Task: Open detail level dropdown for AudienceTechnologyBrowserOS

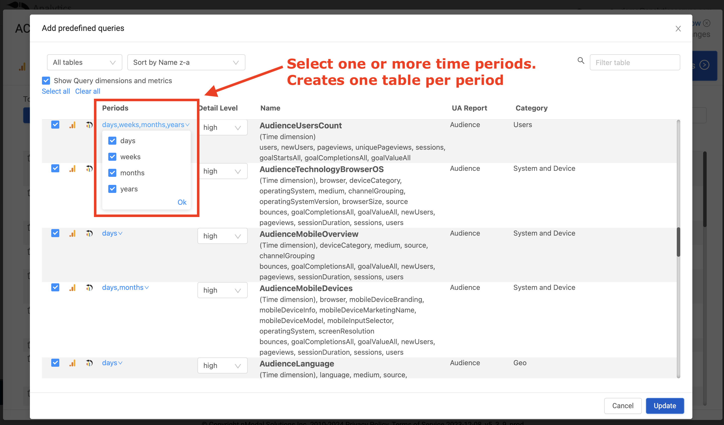Action: pyautogui.click(x=223, y=171)
